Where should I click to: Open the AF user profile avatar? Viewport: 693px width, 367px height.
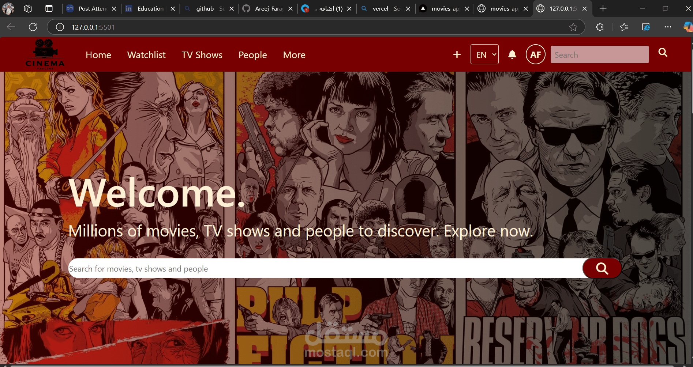tap(536, 54)
